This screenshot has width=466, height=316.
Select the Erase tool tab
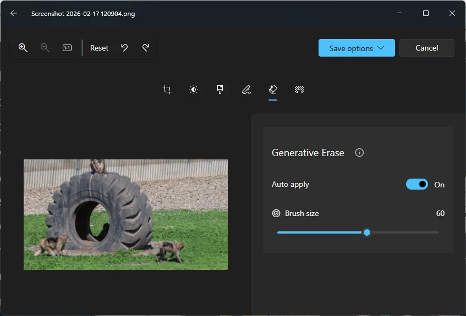tap(273, 90)
